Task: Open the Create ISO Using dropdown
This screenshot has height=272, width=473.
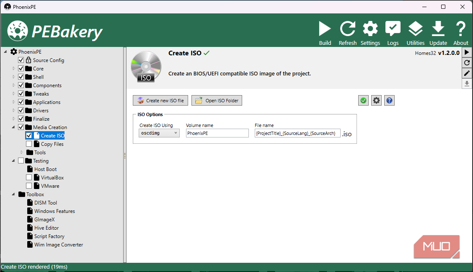Action: (x=159, y=133)
